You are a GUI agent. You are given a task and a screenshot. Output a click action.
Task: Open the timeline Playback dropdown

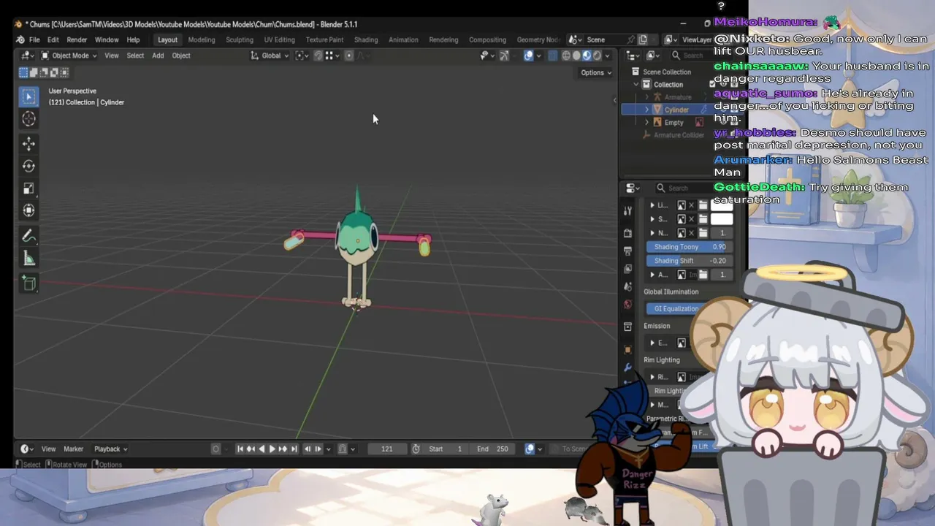click(110, 449)
